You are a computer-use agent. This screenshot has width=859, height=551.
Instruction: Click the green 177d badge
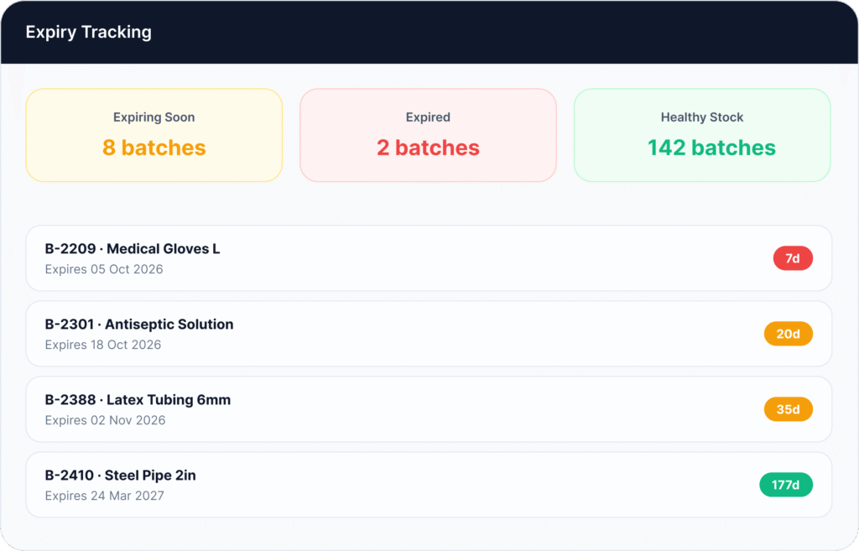point(786,486)
